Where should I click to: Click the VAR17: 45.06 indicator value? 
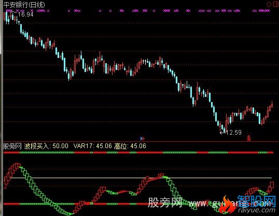(92, 146)
